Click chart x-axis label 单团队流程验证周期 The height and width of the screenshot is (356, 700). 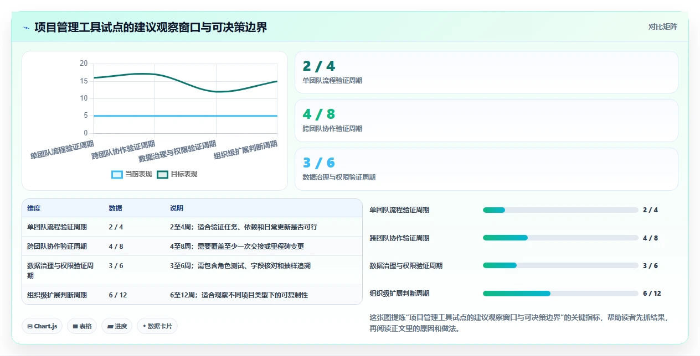(x=62, y=150)
